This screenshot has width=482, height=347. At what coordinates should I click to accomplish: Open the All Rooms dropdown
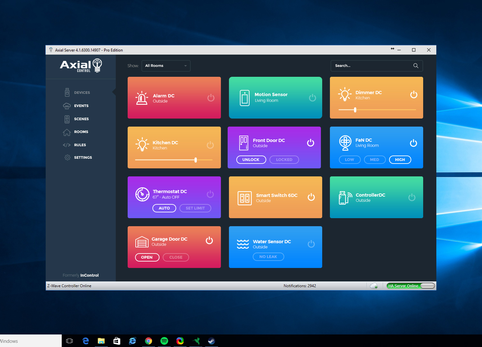tap(166, 66)
